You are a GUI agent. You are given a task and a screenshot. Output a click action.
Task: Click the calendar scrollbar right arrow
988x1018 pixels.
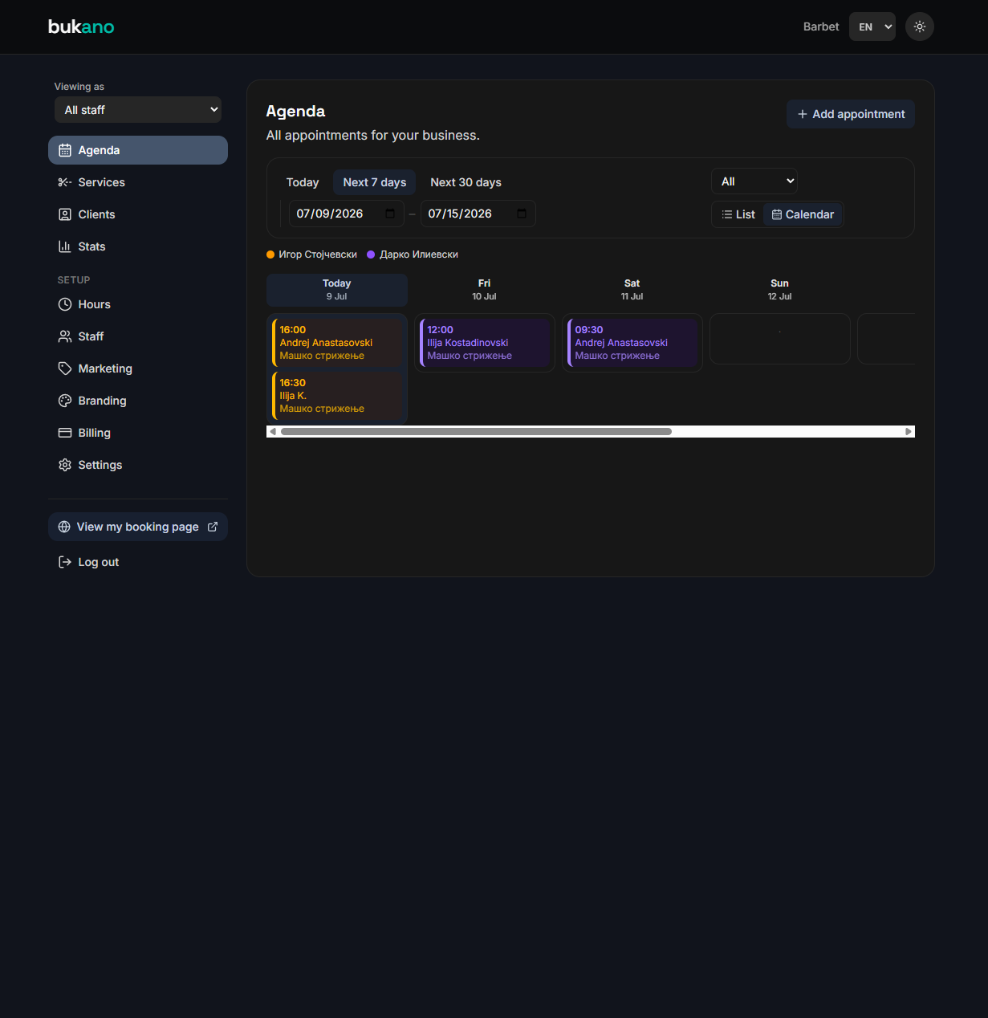[x=909, y=432]
